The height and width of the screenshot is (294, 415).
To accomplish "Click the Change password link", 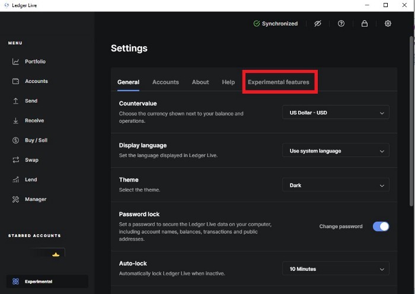I will (x=341, y=226).
